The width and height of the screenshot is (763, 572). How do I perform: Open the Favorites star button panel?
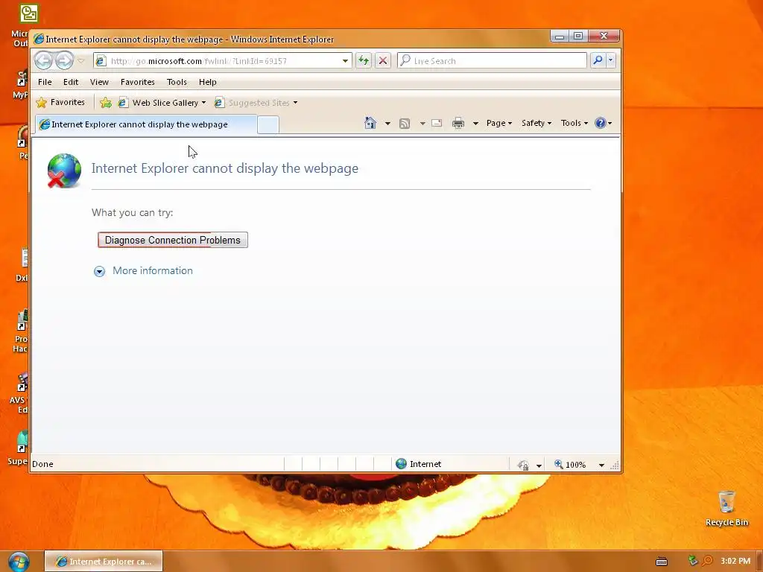[x=61, y=102]
